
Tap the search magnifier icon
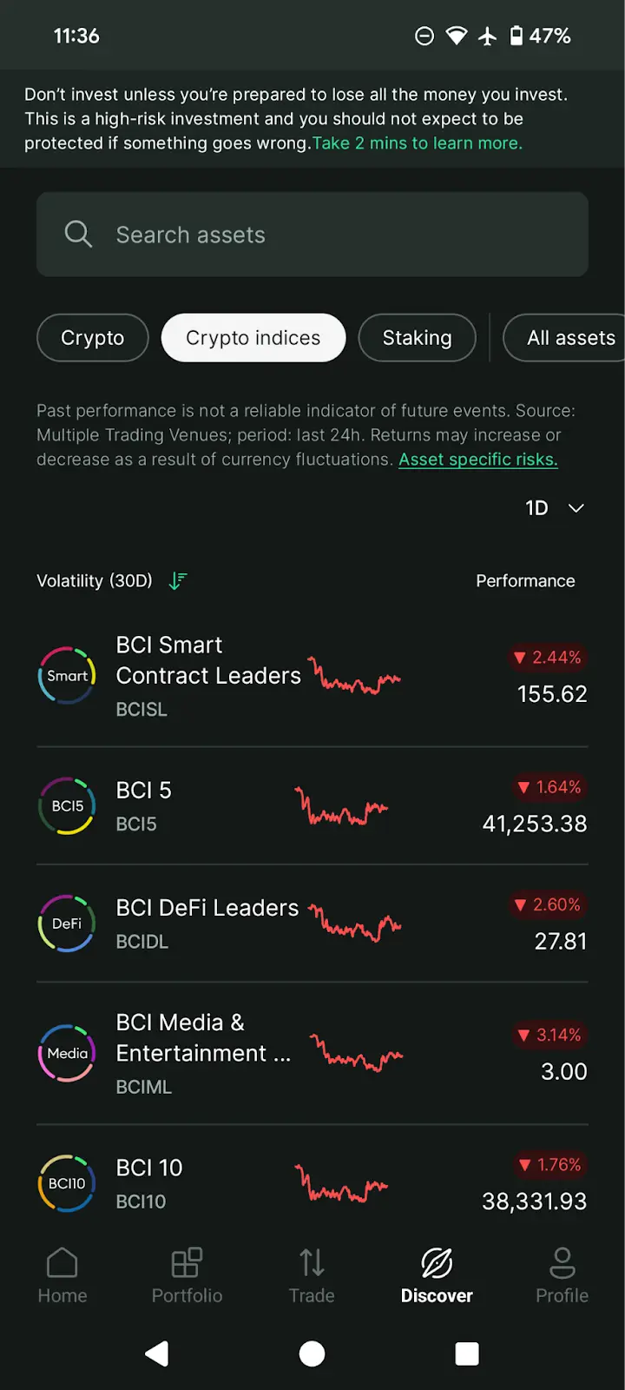[x=78, y=235]
